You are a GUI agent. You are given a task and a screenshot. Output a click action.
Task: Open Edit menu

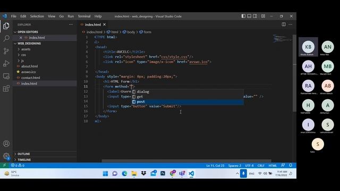click(23, 16)
